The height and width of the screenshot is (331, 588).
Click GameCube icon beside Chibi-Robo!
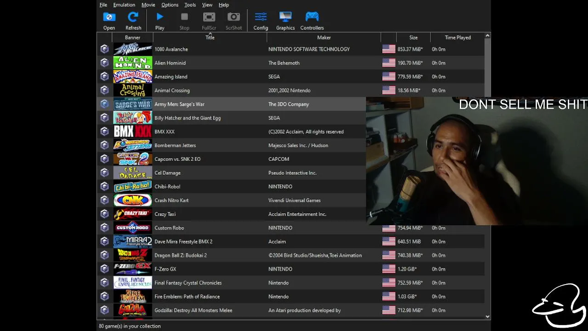[x=104, y=187]
